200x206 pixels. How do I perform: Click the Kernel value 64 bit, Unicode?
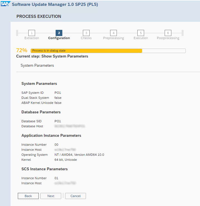point(66,160)
